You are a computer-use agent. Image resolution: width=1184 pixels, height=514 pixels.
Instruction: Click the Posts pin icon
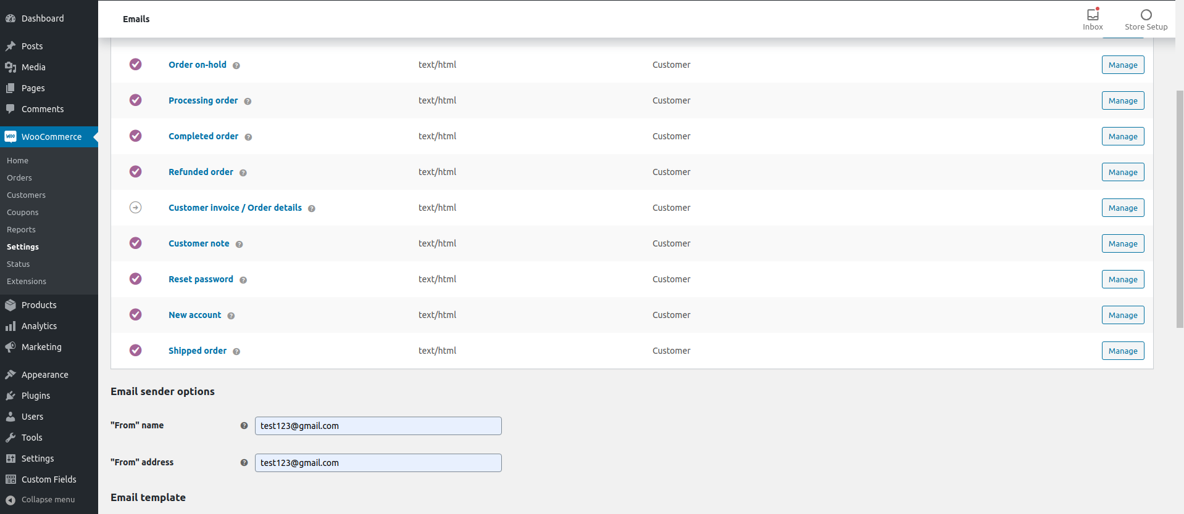pyautogui.click(x=10, y=46)
